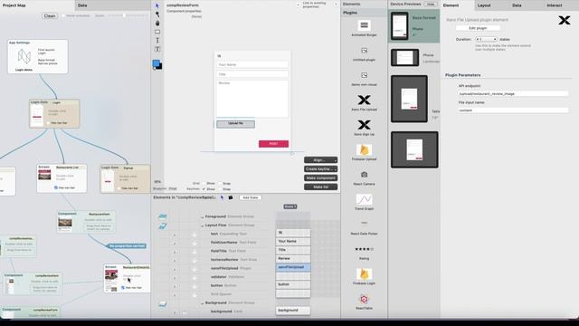Click the Xano X logo in Element panel
The height and width of the screenshot is (326, 579).
tap(565, 20)
